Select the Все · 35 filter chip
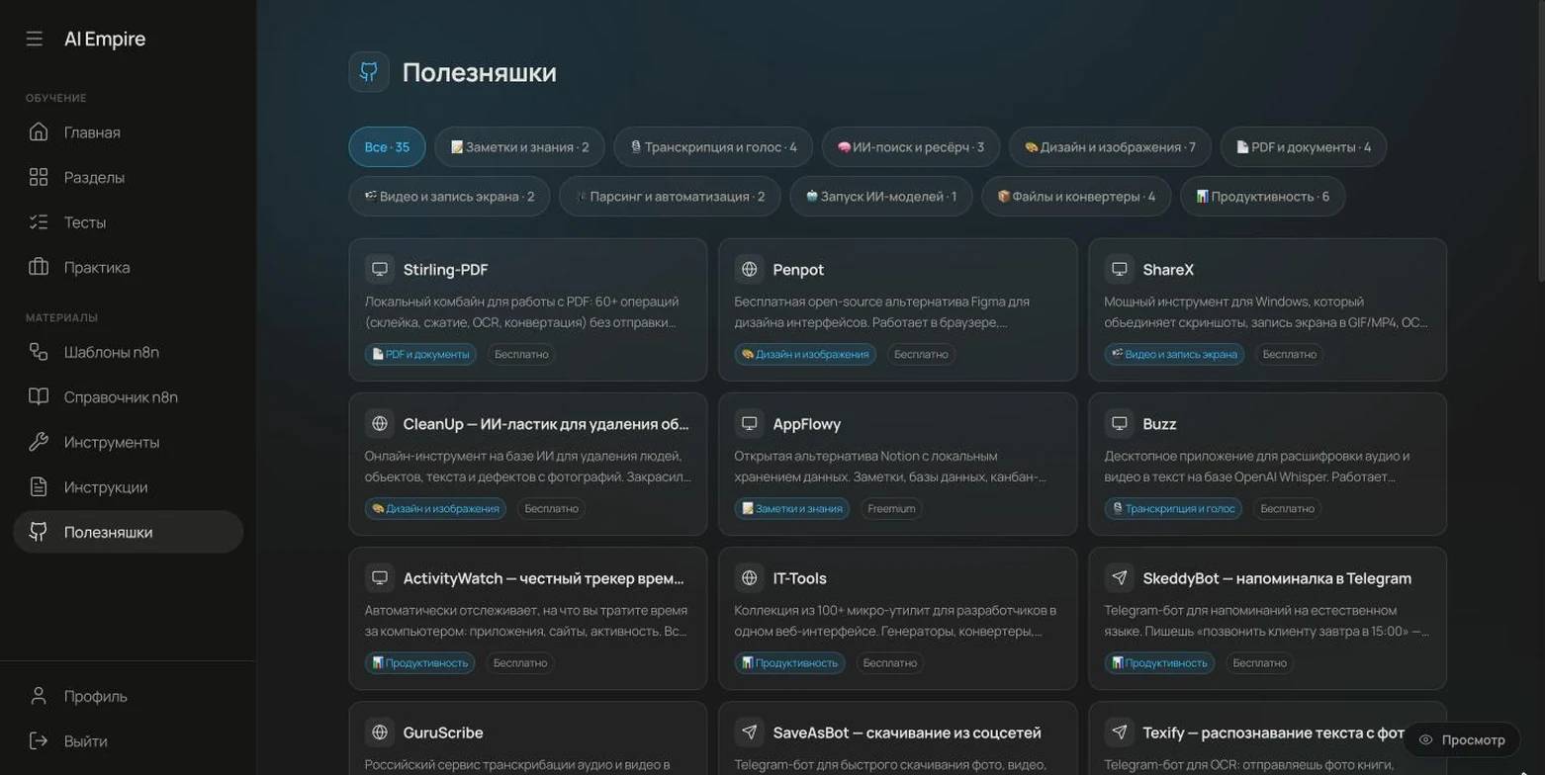Image resolution: width=1545 pixels, height=775 pixels. point(387,147)
